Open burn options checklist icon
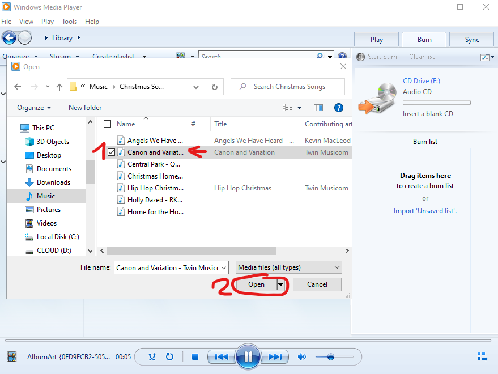498x374 pixels. click(485, 57)
